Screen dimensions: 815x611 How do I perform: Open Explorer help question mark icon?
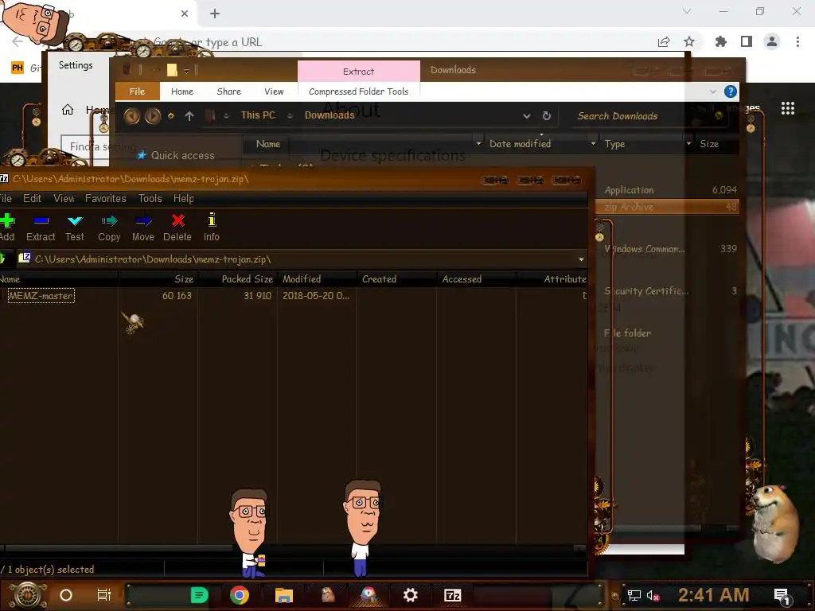731,91
